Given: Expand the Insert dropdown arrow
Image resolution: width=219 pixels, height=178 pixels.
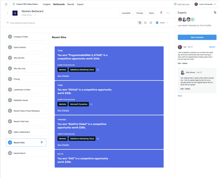Looking at the screenshot, I should pos(167,23).
